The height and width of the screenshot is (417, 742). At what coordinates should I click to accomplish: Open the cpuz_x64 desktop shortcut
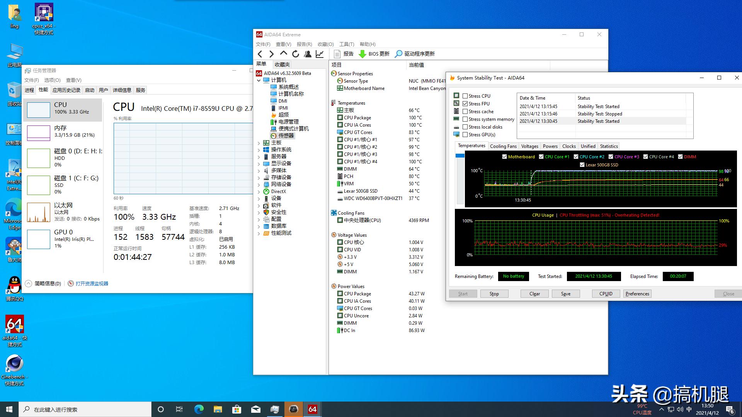[x=44, y=12]
